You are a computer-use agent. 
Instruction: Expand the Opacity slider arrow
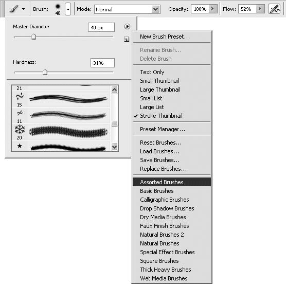tap(212, 9)
